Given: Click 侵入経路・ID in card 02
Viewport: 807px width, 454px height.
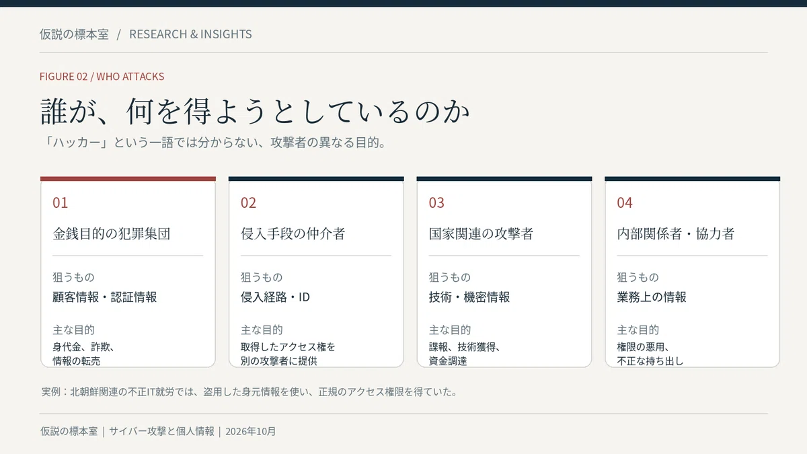Looking at the screenshot, I should (276, 297).
